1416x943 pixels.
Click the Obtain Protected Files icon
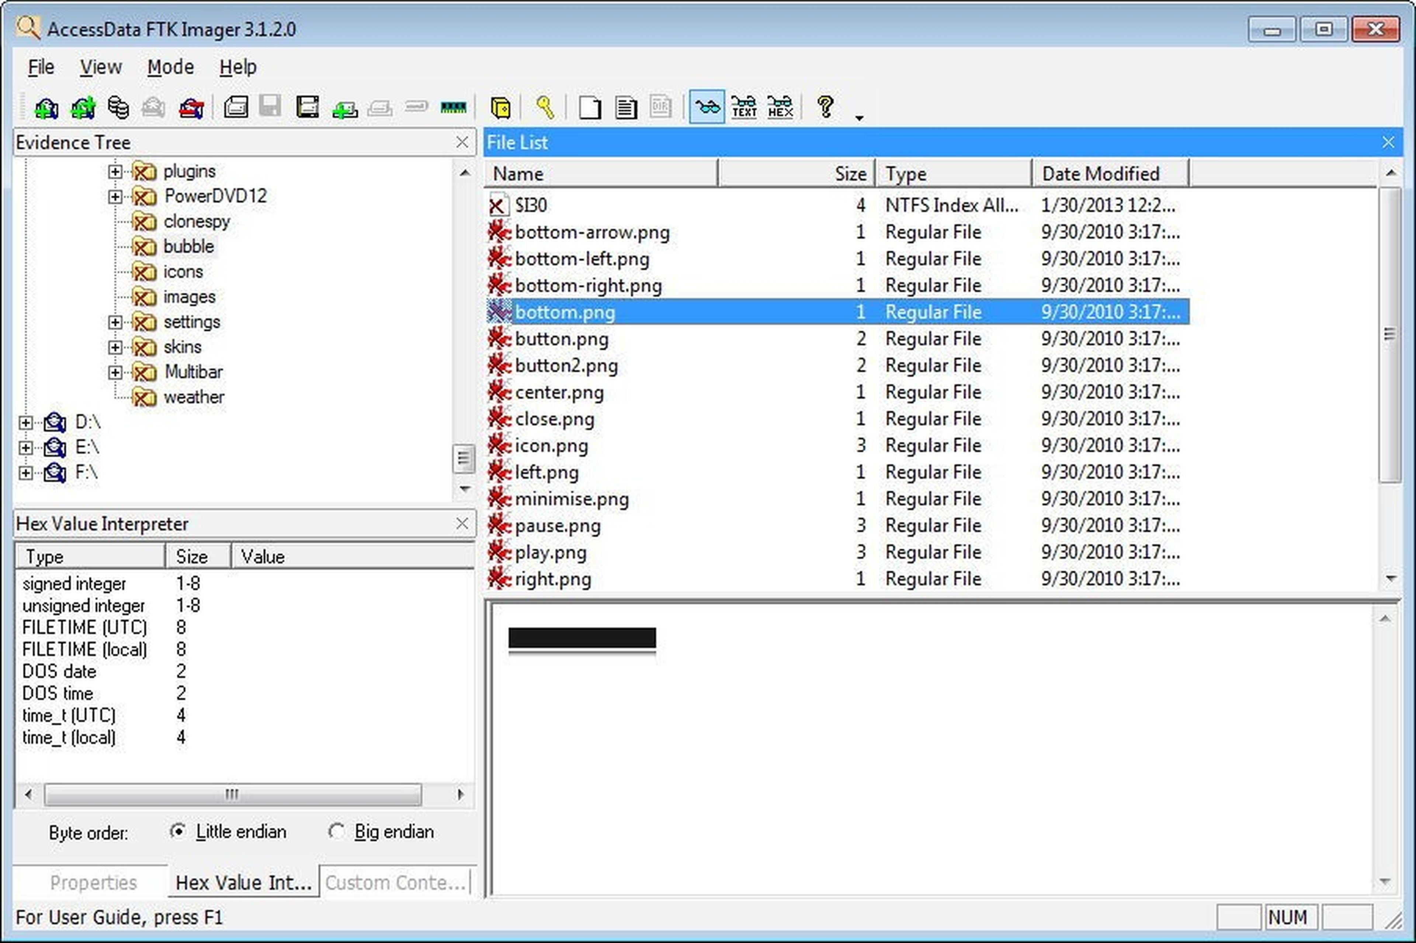point(501,108)
